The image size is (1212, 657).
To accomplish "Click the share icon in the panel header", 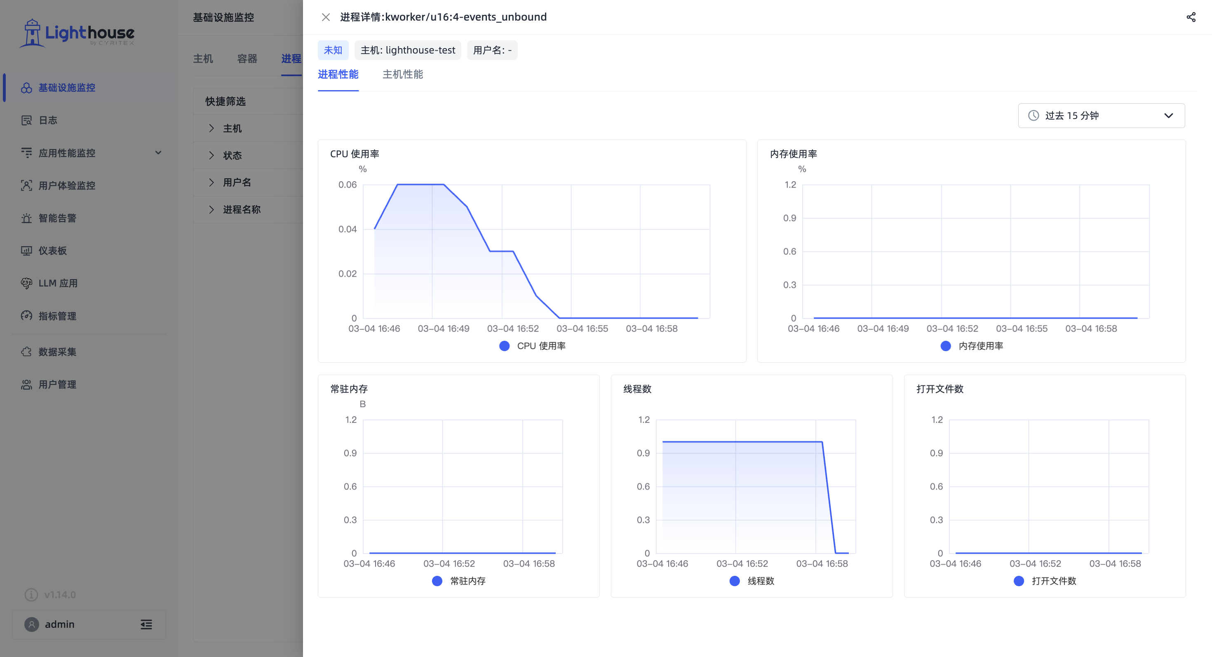I will [x=1191, y=17].
